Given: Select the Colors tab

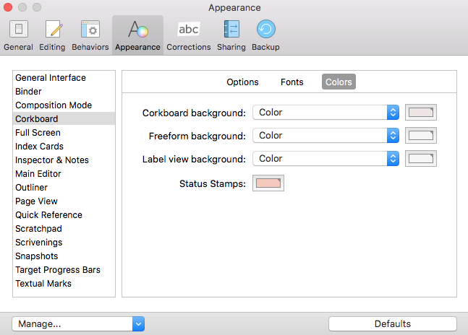Looking at the screenshot, I should (339, 82).
